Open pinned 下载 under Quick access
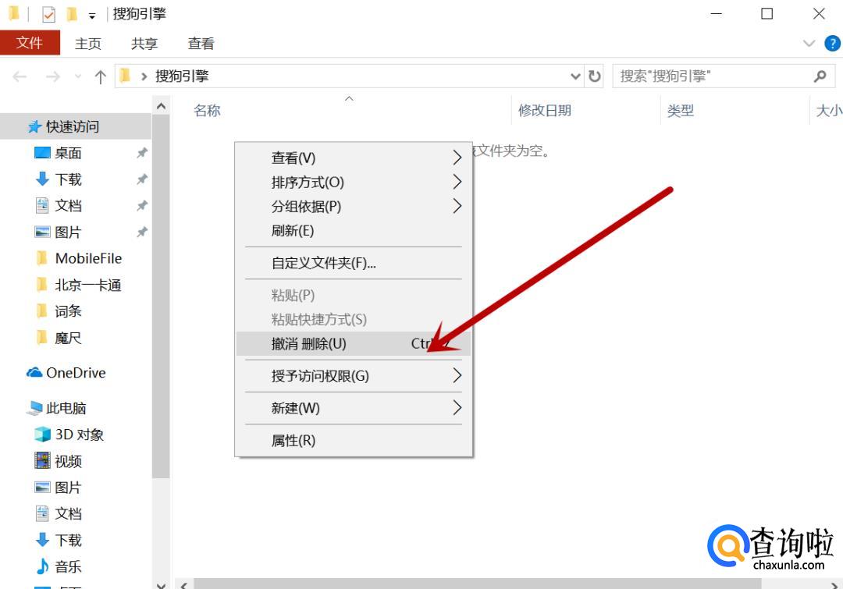This screenshot has height=589, width=843. (x=68, y=179)
